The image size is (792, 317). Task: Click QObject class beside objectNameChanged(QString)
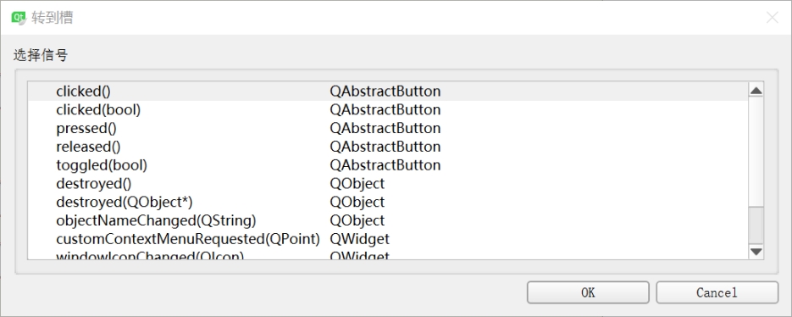(x=357, y=220)
